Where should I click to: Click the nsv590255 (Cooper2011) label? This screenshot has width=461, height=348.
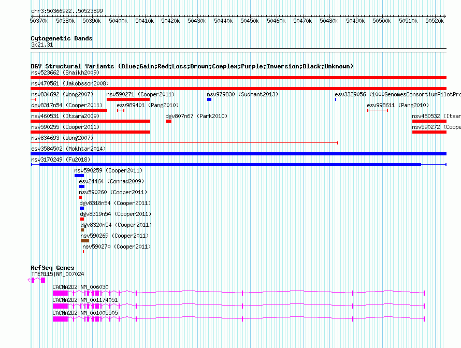coord(65,127)
